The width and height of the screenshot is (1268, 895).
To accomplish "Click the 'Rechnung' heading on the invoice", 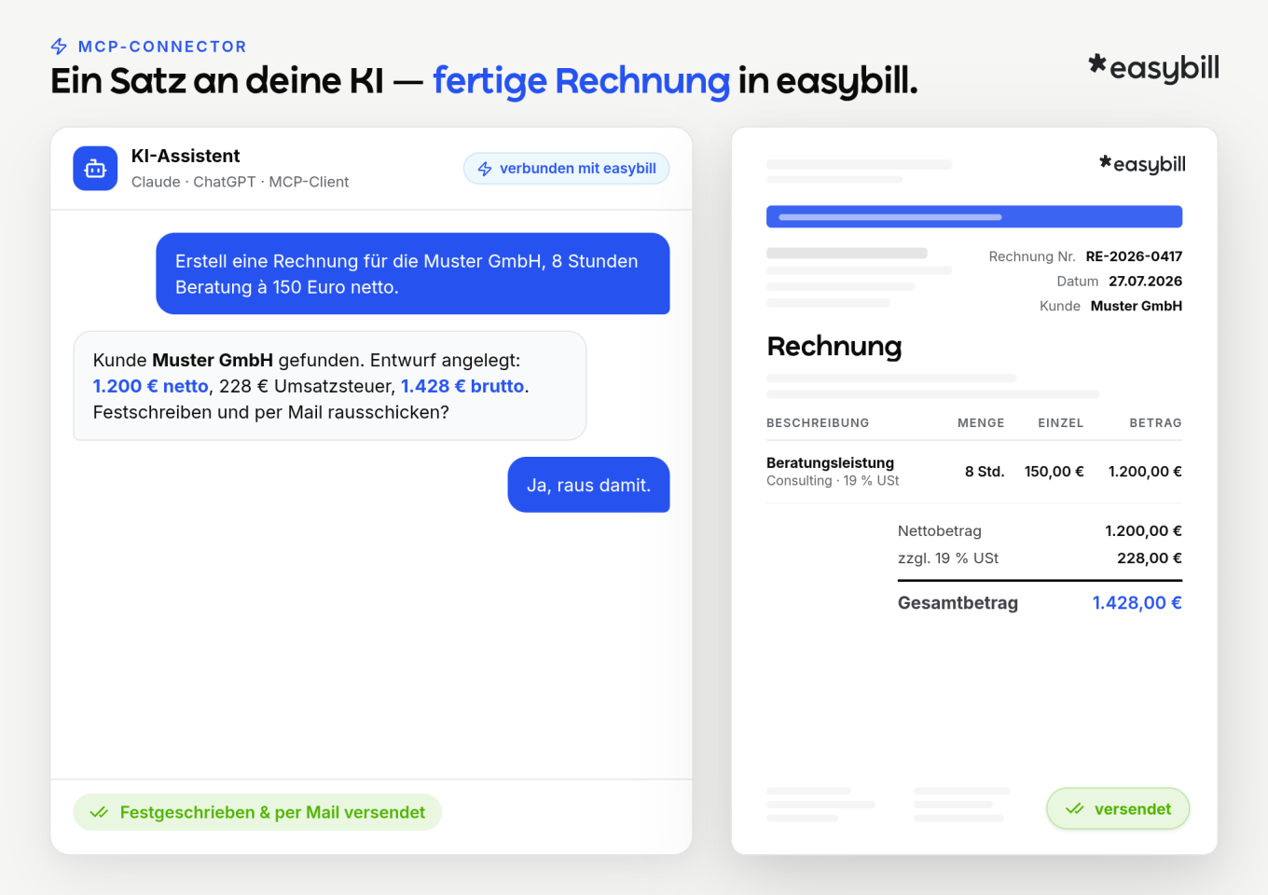I will tap(834, 347).
